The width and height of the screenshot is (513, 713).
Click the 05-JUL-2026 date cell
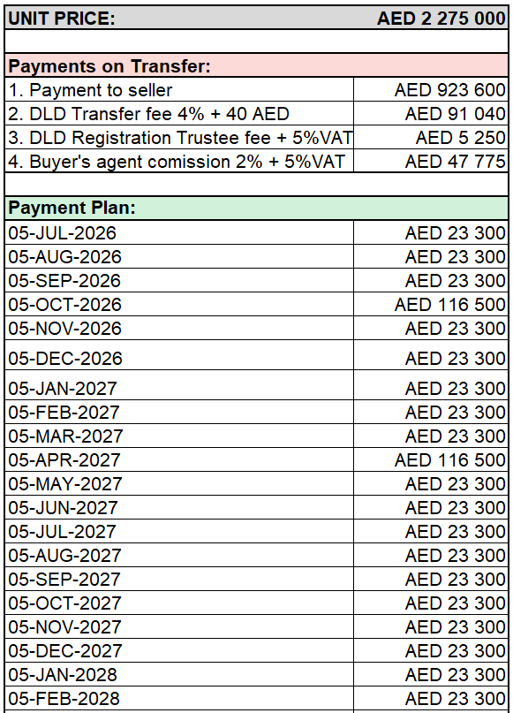point(179,233)
